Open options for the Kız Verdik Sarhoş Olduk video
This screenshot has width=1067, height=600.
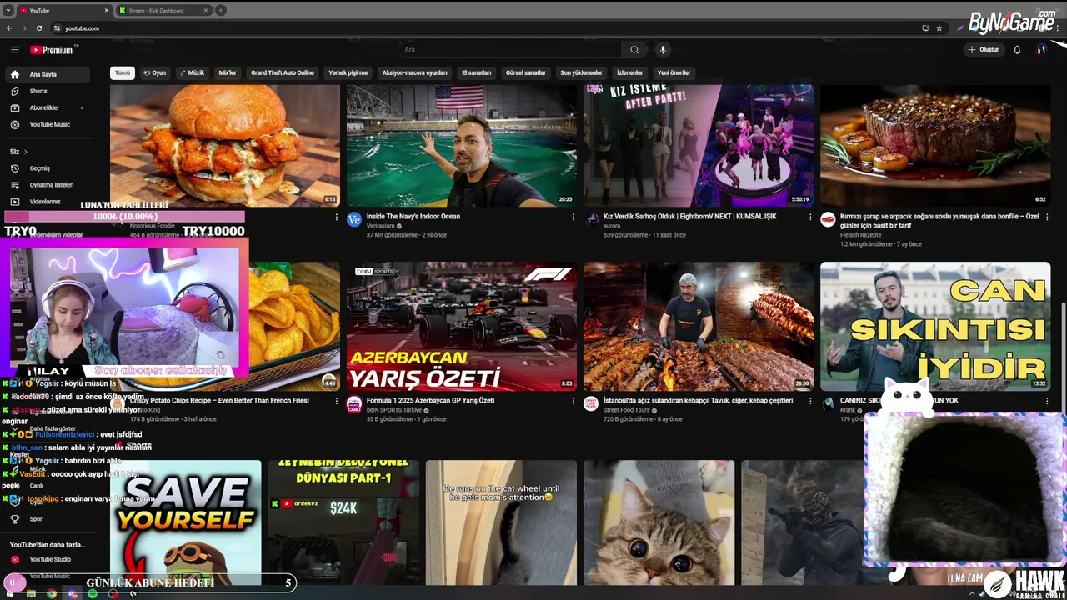[x=809, y=217]
